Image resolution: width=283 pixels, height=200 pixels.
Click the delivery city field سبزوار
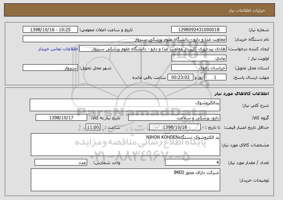pos(50,68)
